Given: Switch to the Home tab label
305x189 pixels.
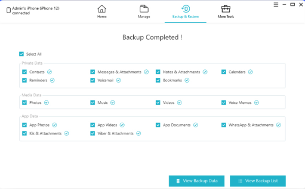Looking at the screenshot, I should click(102, 17).
